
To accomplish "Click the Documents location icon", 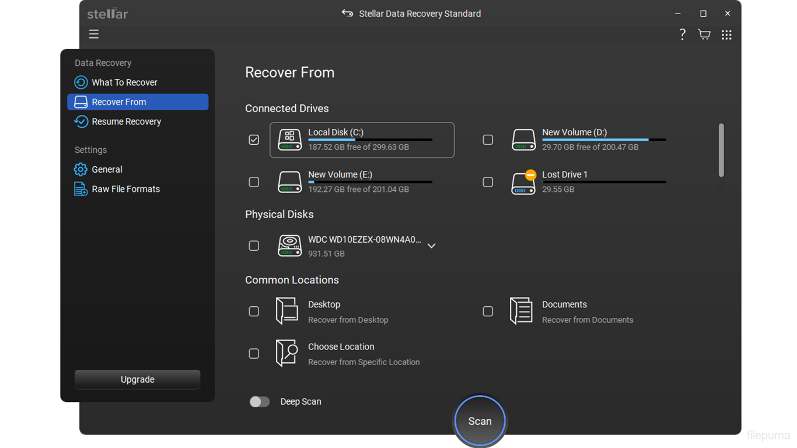I will [x=520, y=311].
